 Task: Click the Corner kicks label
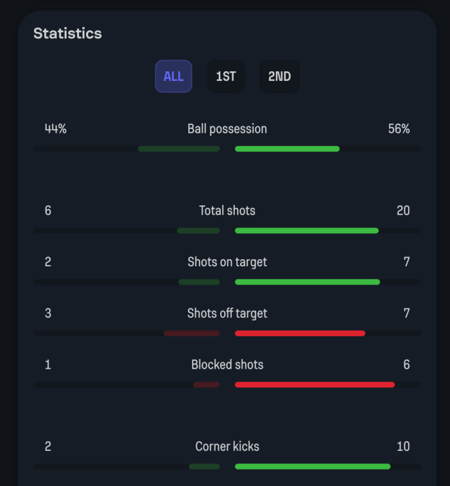coord(227,446)
